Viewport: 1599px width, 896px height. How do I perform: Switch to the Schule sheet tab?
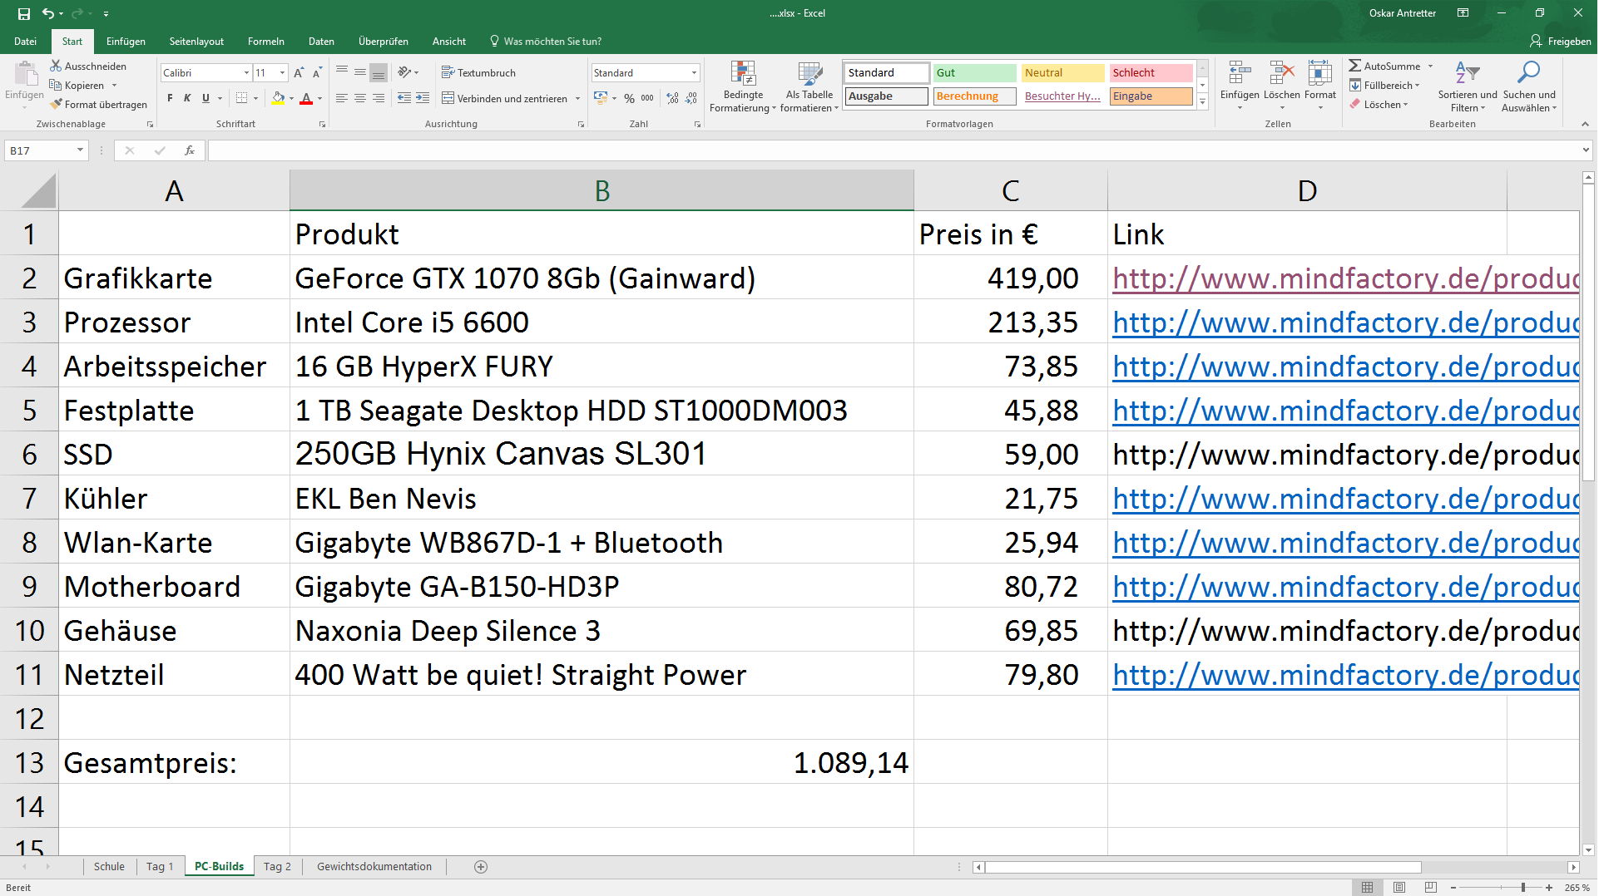click(109, 867)
